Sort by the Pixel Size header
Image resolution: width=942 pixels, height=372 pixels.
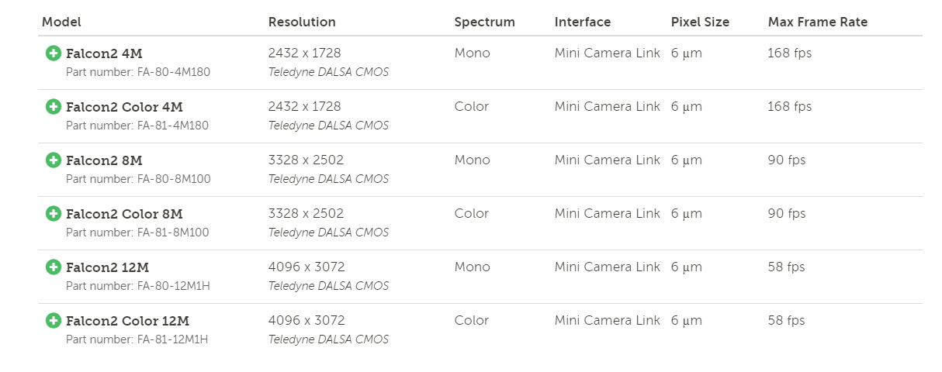700,22
